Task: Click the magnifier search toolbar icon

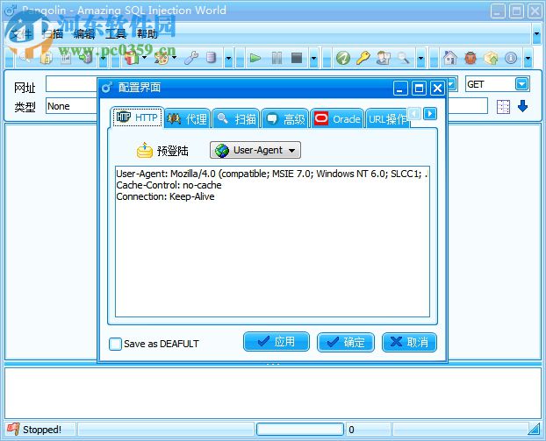Action: tap(404, 58)
